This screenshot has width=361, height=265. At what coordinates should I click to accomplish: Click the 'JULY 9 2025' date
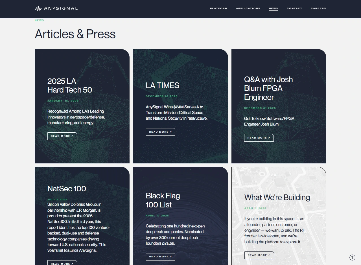pos(58,200)
